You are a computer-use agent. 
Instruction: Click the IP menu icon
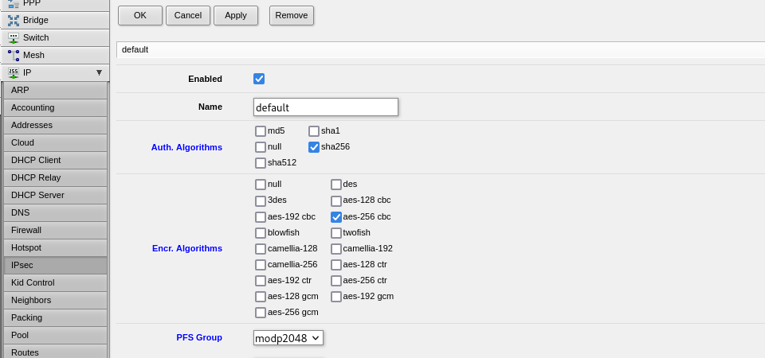tap(14, 72)
